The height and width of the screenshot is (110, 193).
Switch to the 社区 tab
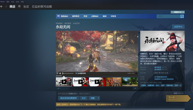click(x=26, y=7)
